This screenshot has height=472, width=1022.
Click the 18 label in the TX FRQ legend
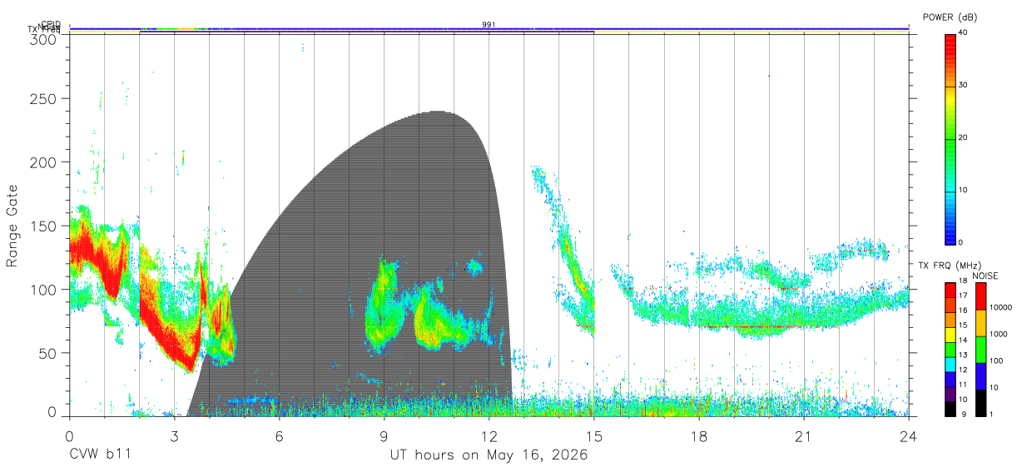click(962, 281)
